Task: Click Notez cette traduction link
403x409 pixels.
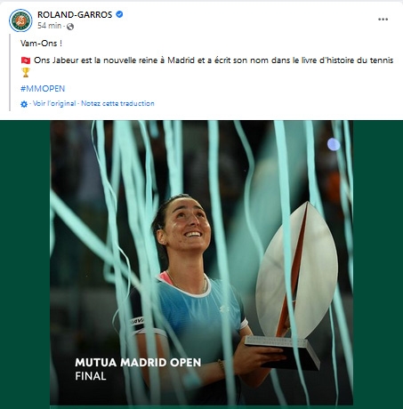Action: point(117,103)
